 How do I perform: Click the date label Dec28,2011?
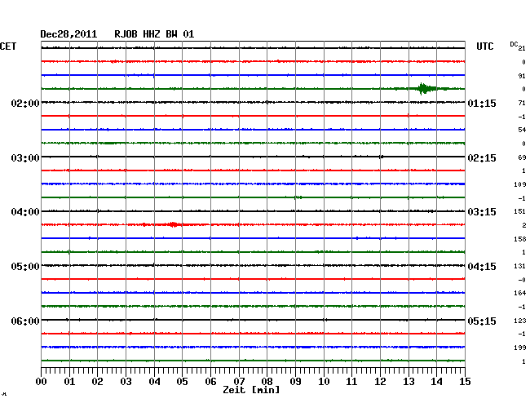click(x=68, y=34)
